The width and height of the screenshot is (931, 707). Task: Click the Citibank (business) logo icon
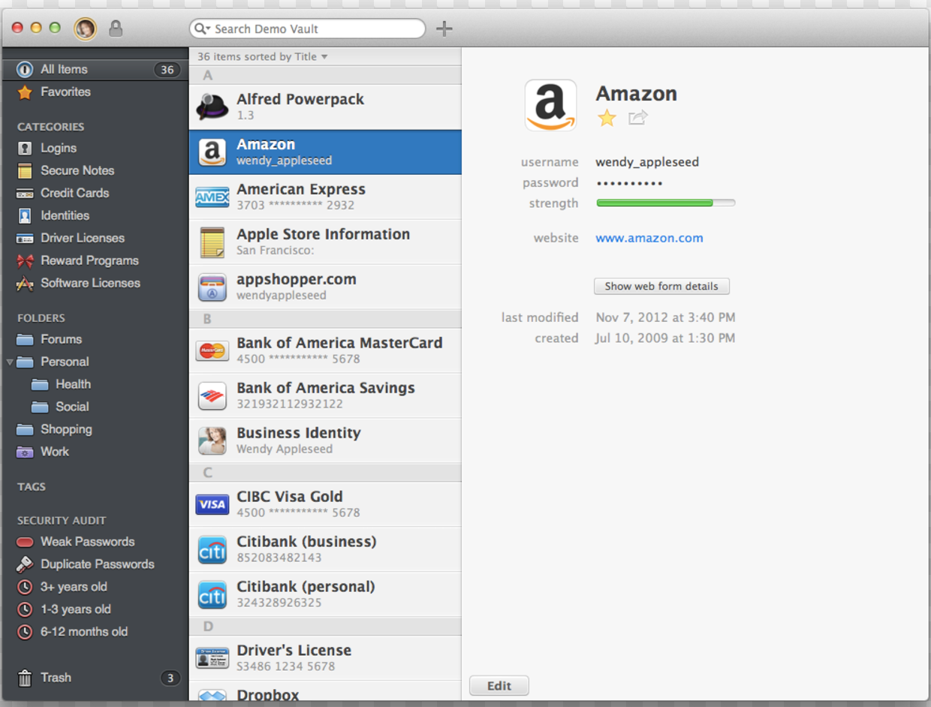pyautogui.click(x=212, y=549)
